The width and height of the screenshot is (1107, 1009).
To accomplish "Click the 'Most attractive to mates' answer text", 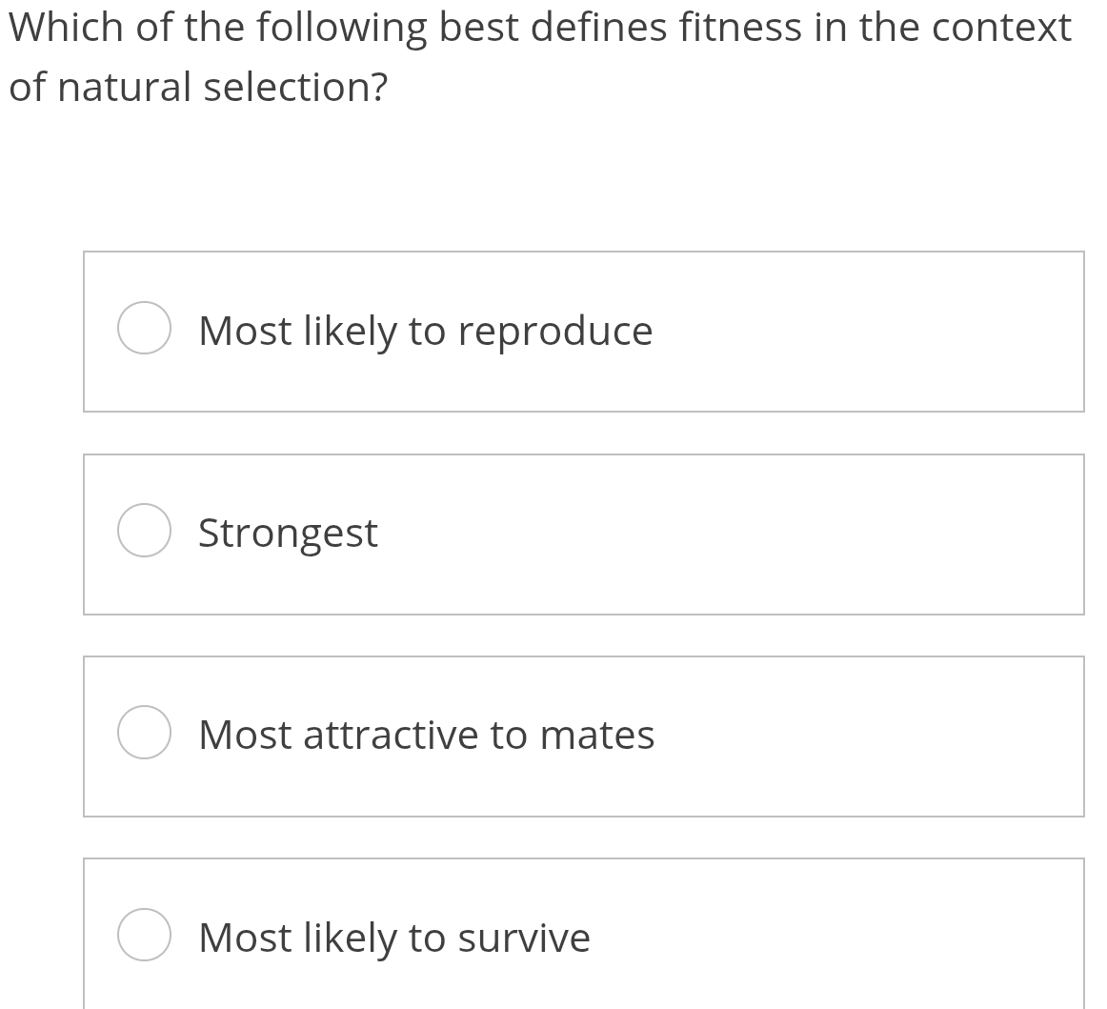I will point(426,735).
